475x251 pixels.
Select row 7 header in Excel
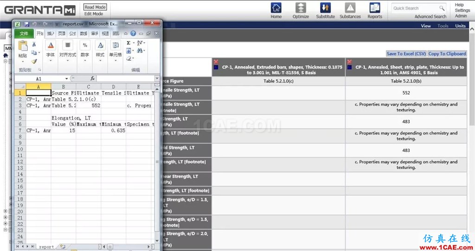[x=20, y=130]
